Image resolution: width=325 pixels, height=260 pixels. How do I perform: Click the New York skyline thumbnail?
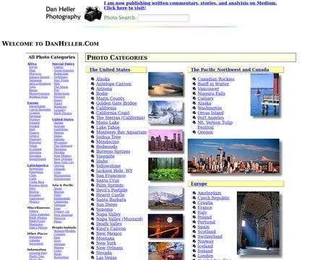[165, 140]
